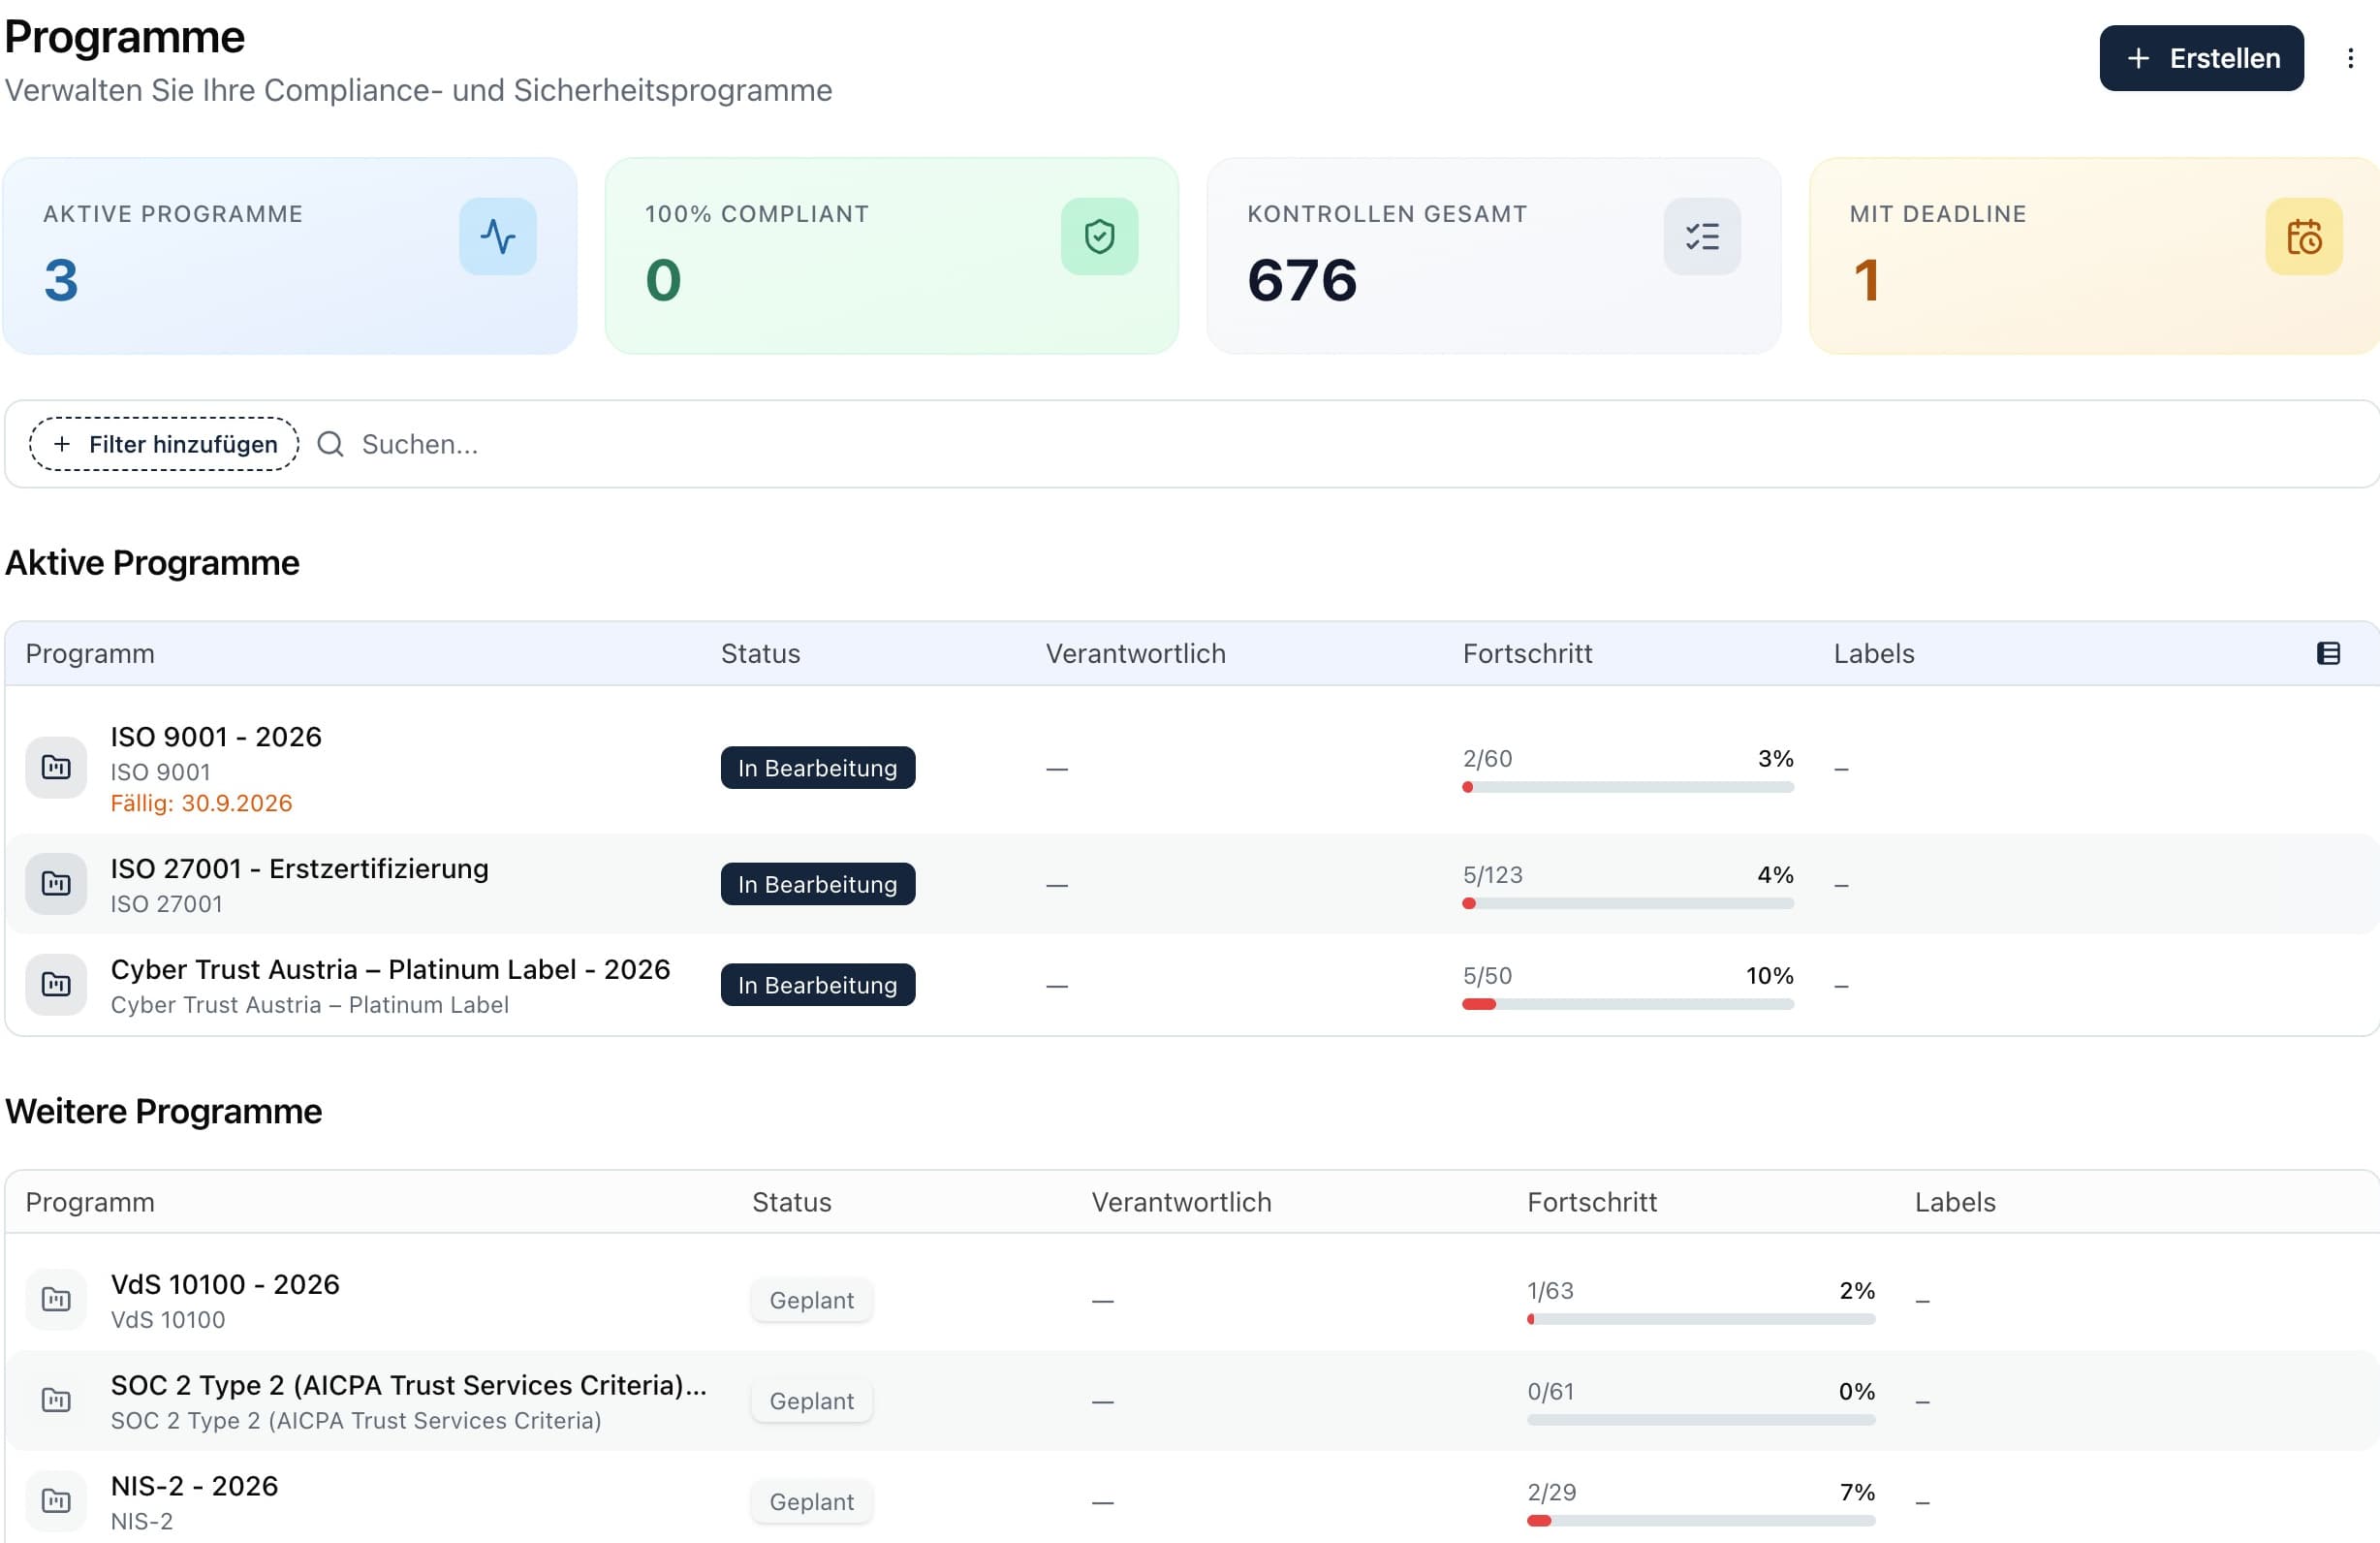Screen dimensions: 2380x1543
Task: Click the 10% progress value of Cyber Trust Austria
Action: click(1769, 975)
